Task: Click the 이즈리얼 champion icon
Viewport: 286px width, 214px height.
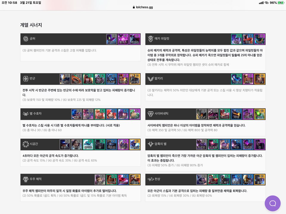Action: click(x=111, y=144)
